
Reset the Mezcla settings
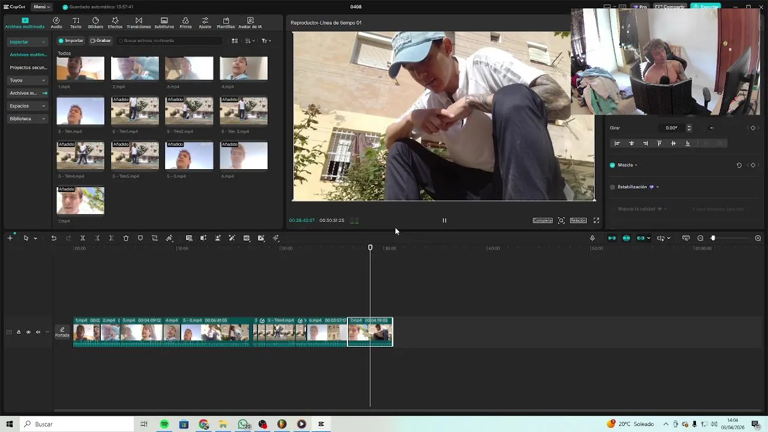[x=739, y=165]
